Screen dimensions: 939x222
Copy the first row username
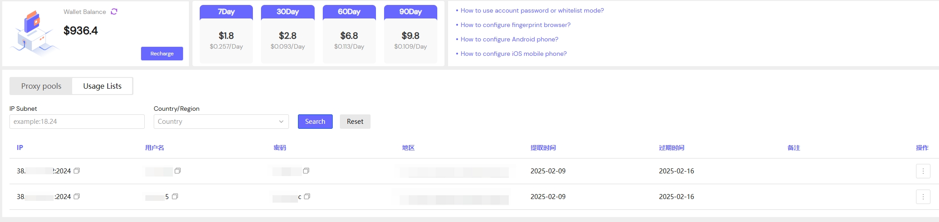pos(178,171)
